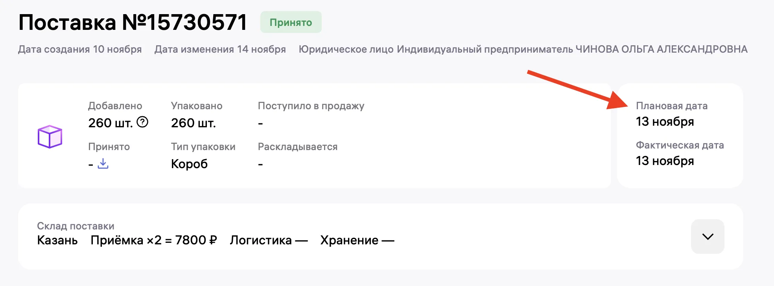774x286 pixels.
Task: Expand warehouse details with the chevron
Action: point(708,236)
